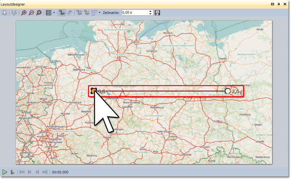Toggle the grid display button
Image resolution: width=291 pixels, height=179 pixels.
point(48,13)
